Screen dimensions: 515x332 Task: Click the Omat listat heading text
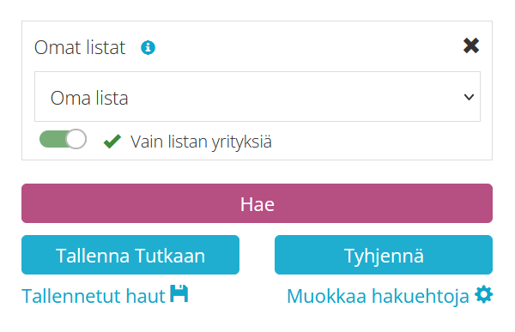[x=80, y=47]
